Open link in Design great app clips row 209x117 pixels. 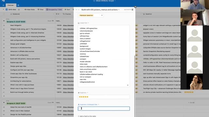(x=68, y=66)
